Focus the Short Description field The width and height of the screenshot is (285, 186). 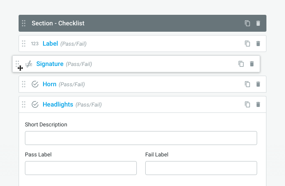point(141,138)
